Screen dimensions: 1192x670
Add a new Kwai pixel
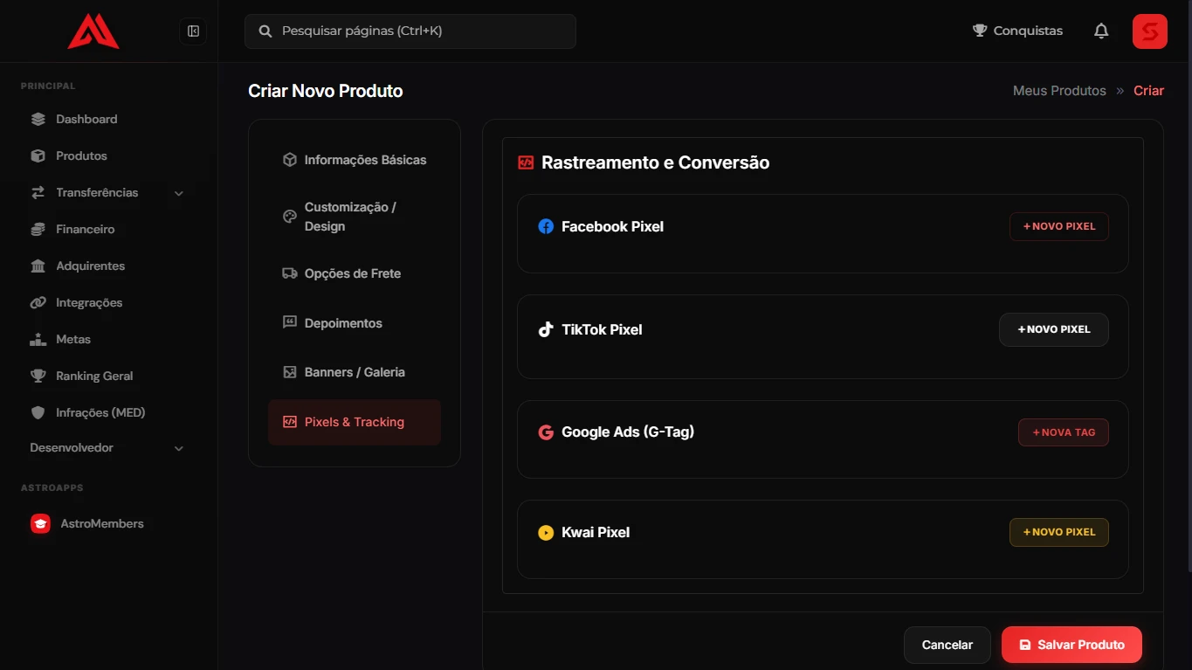(1059, 532)
